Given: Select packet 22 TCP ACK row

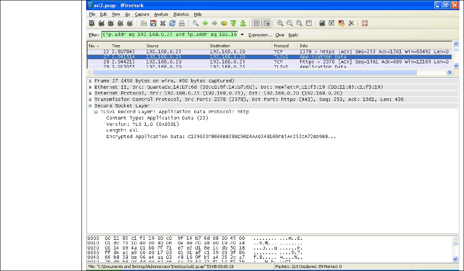Looking at the screenshot, I should point(270,51).
